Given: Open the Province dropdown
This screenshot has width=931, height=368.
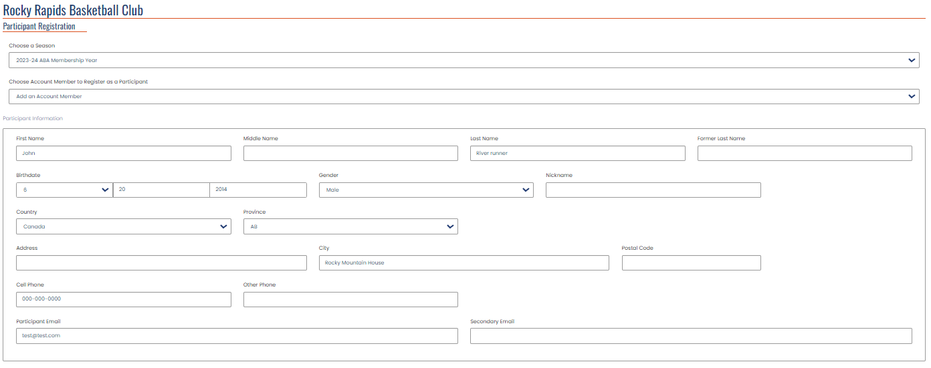Looking at the screenshot, I should click(350, 226).
